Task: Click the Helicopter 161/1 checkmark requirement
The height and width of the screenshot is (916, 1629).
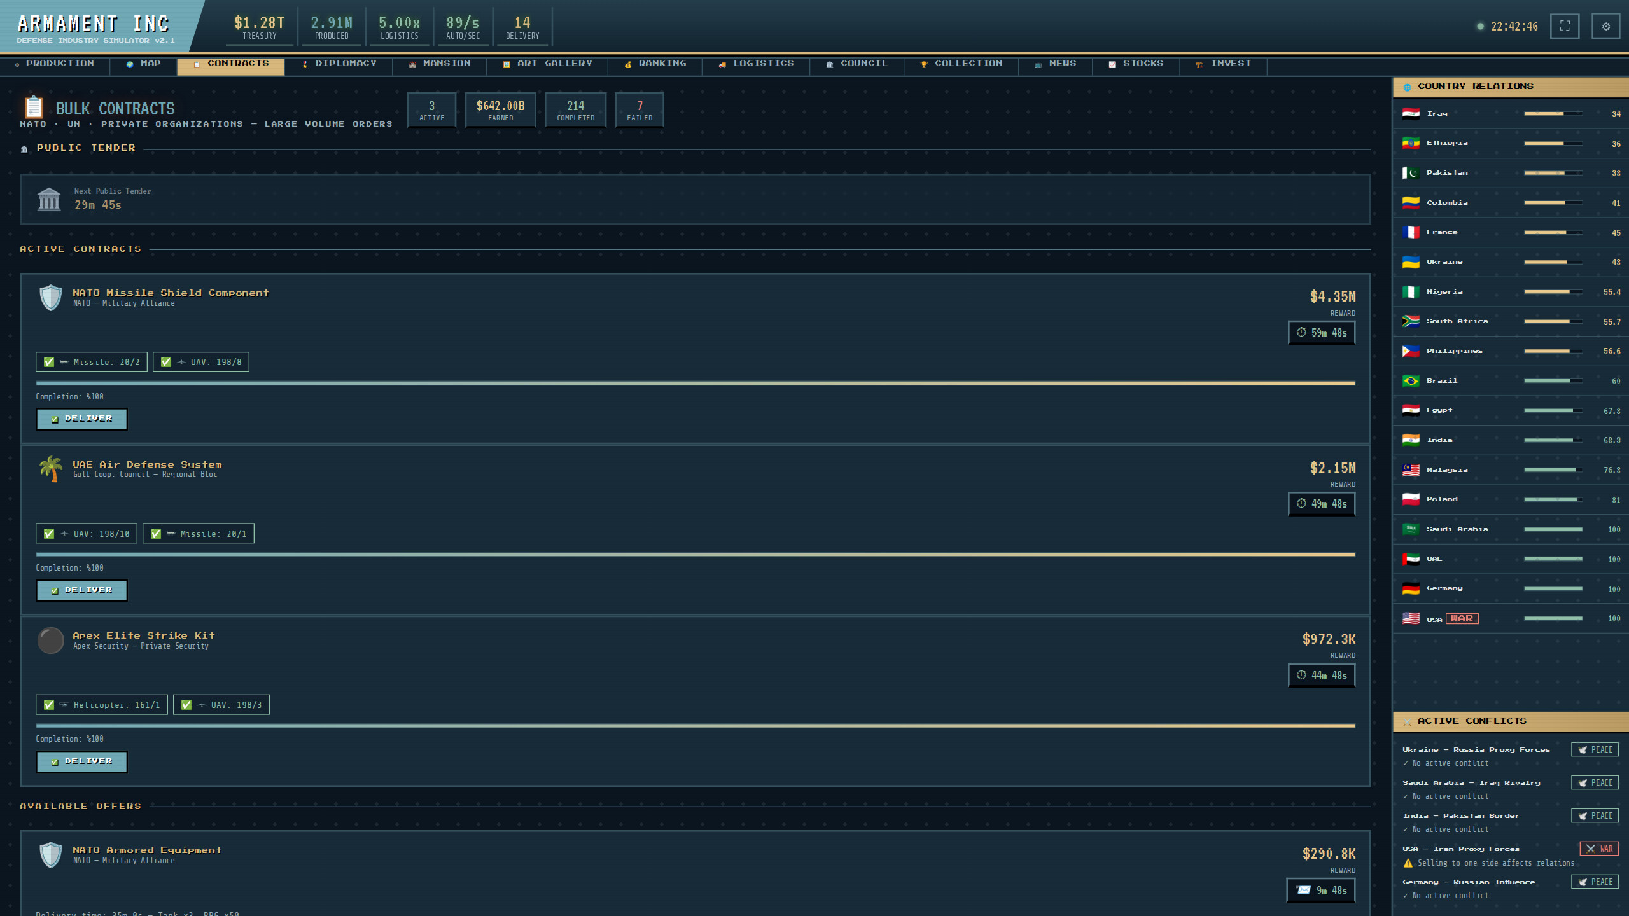Action: (102, 705)
